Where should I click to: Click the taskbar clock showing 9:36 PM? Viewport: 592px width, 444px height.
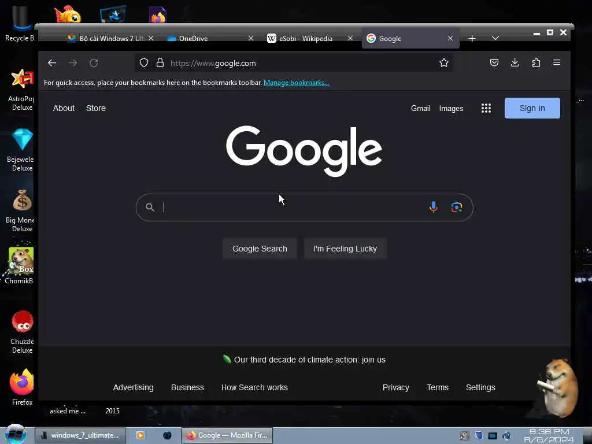pos(549,436)
